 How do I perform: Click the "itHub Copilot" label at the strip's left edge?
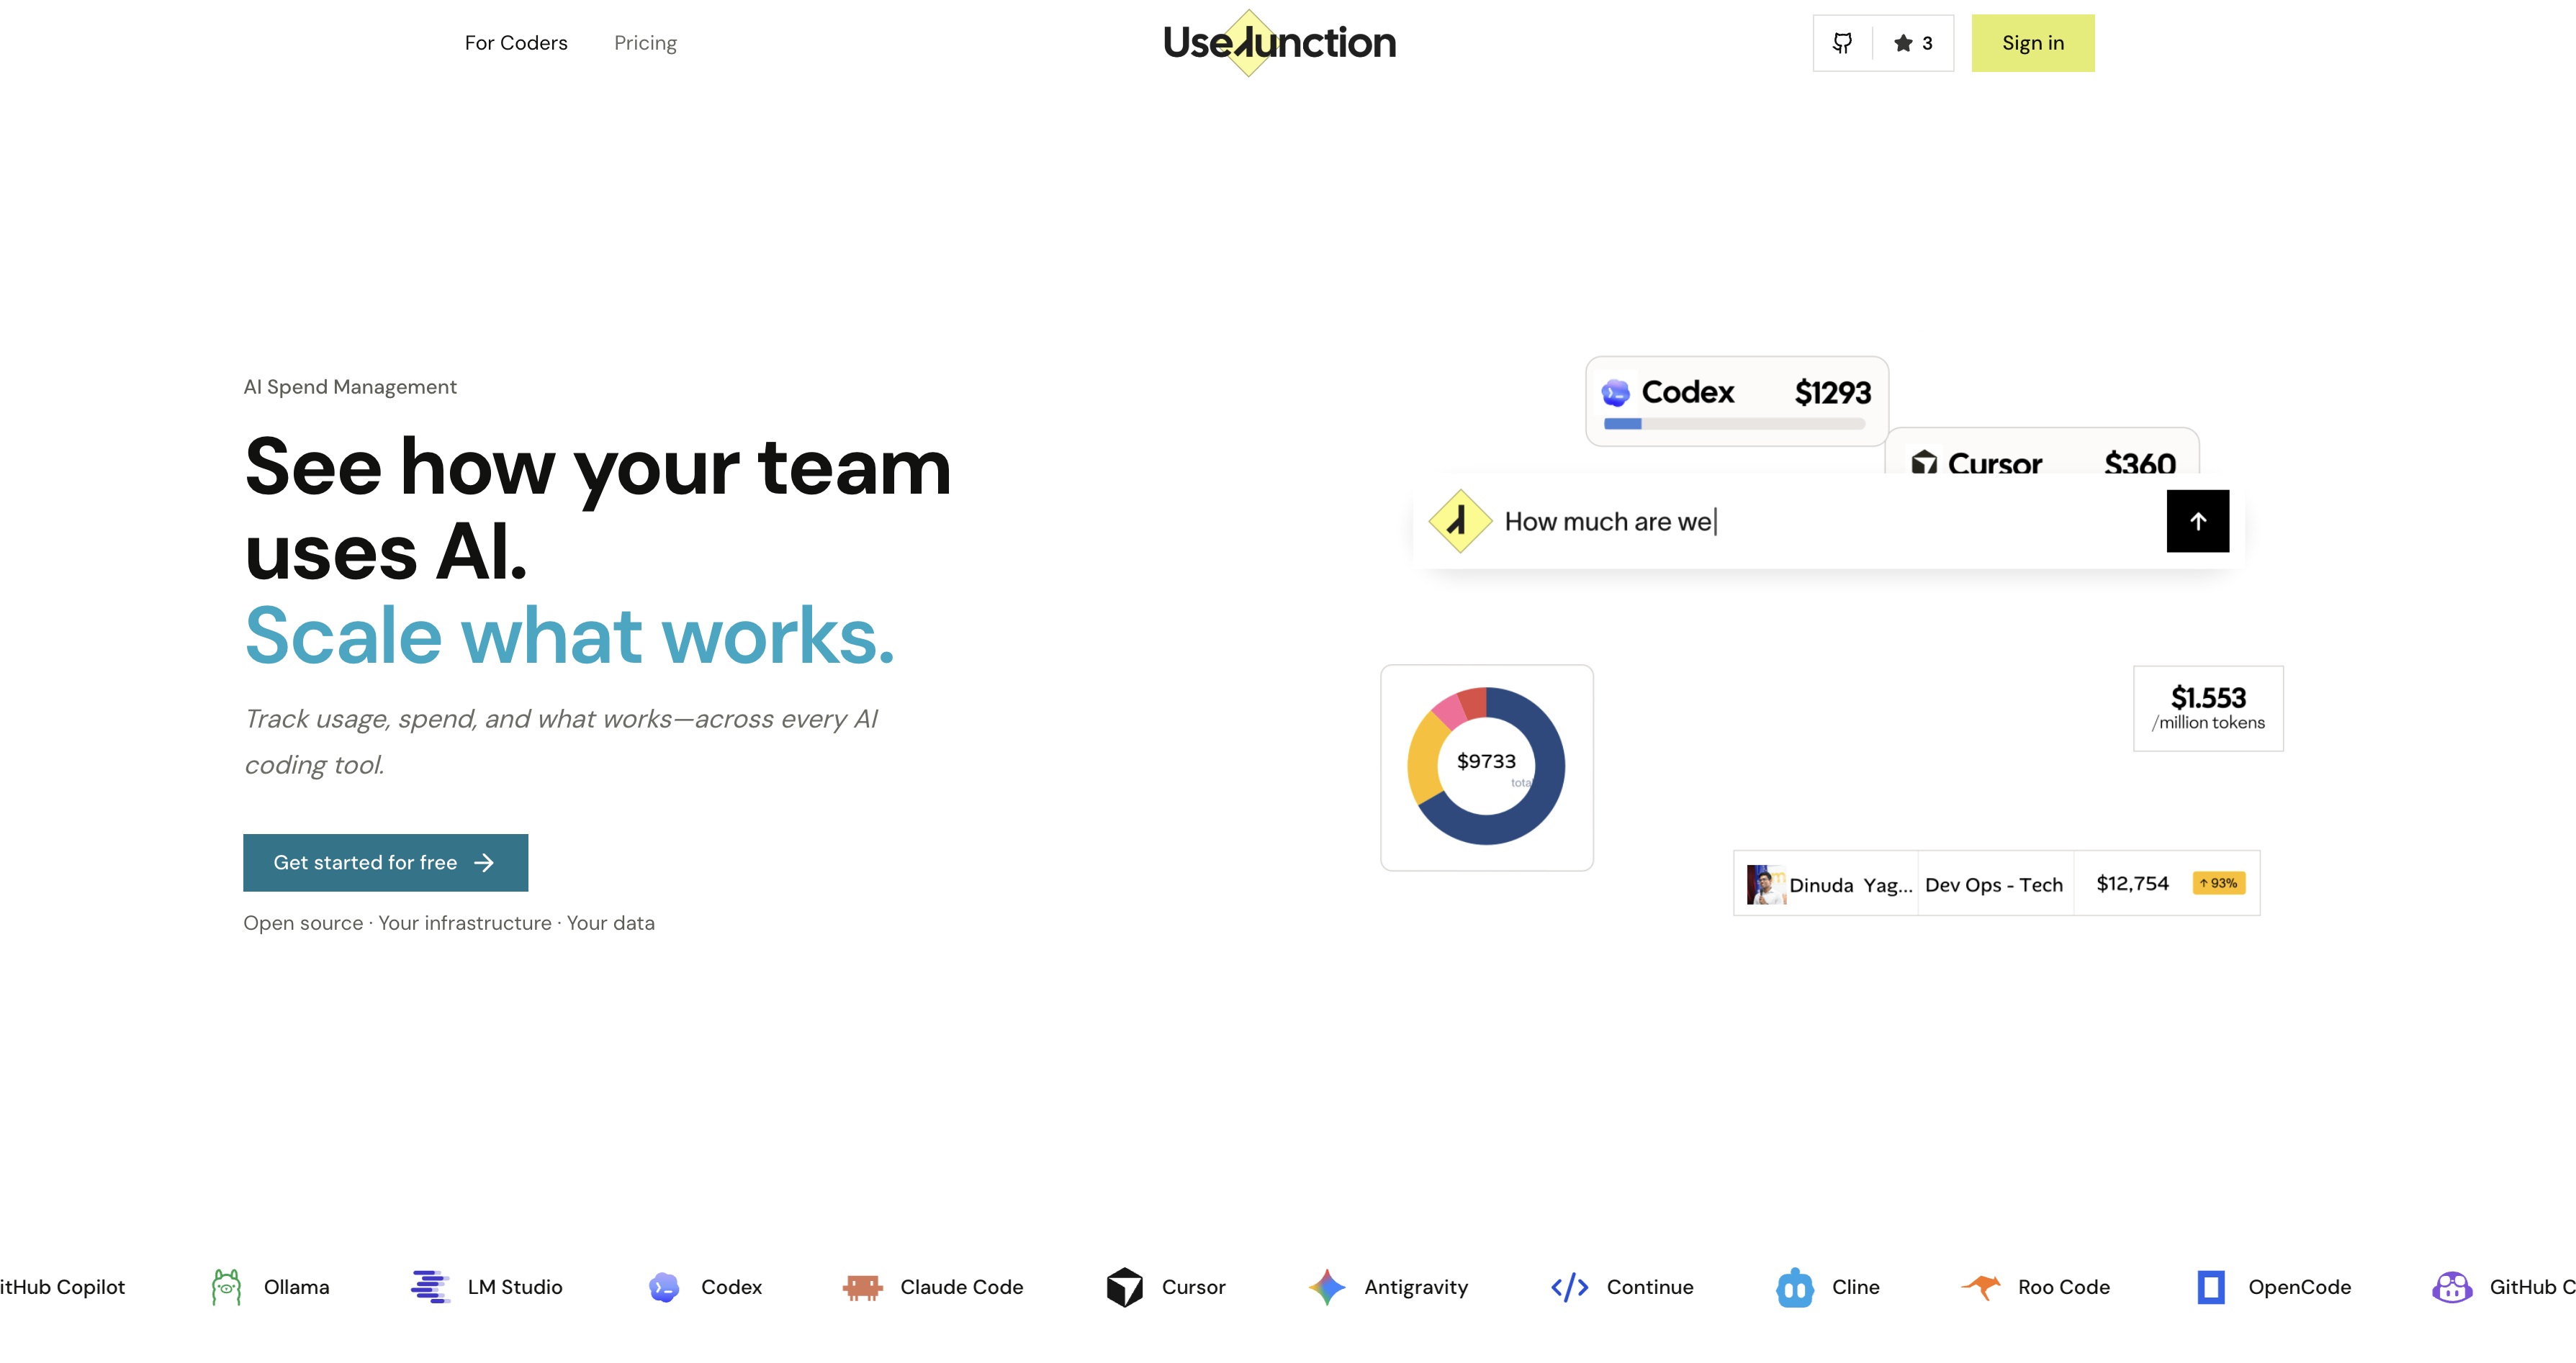[x=62, y=1287]
